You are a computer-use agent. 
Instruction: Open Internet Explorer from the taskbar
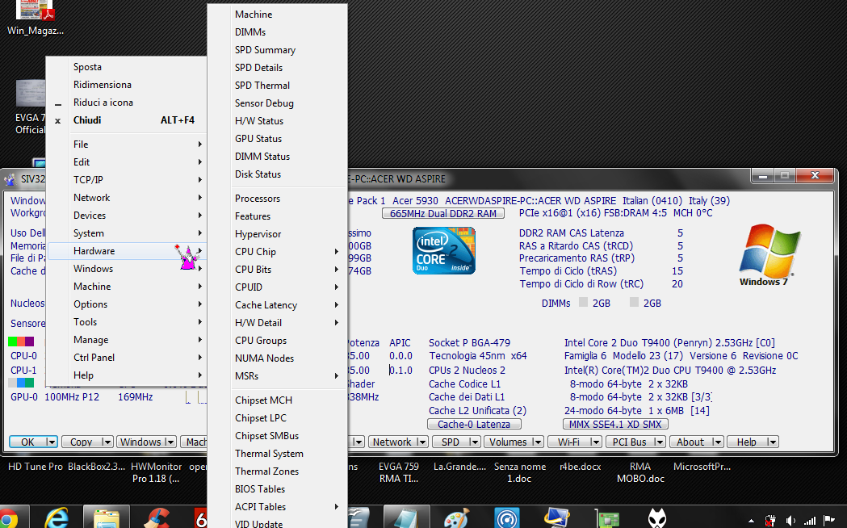(57, 518)
